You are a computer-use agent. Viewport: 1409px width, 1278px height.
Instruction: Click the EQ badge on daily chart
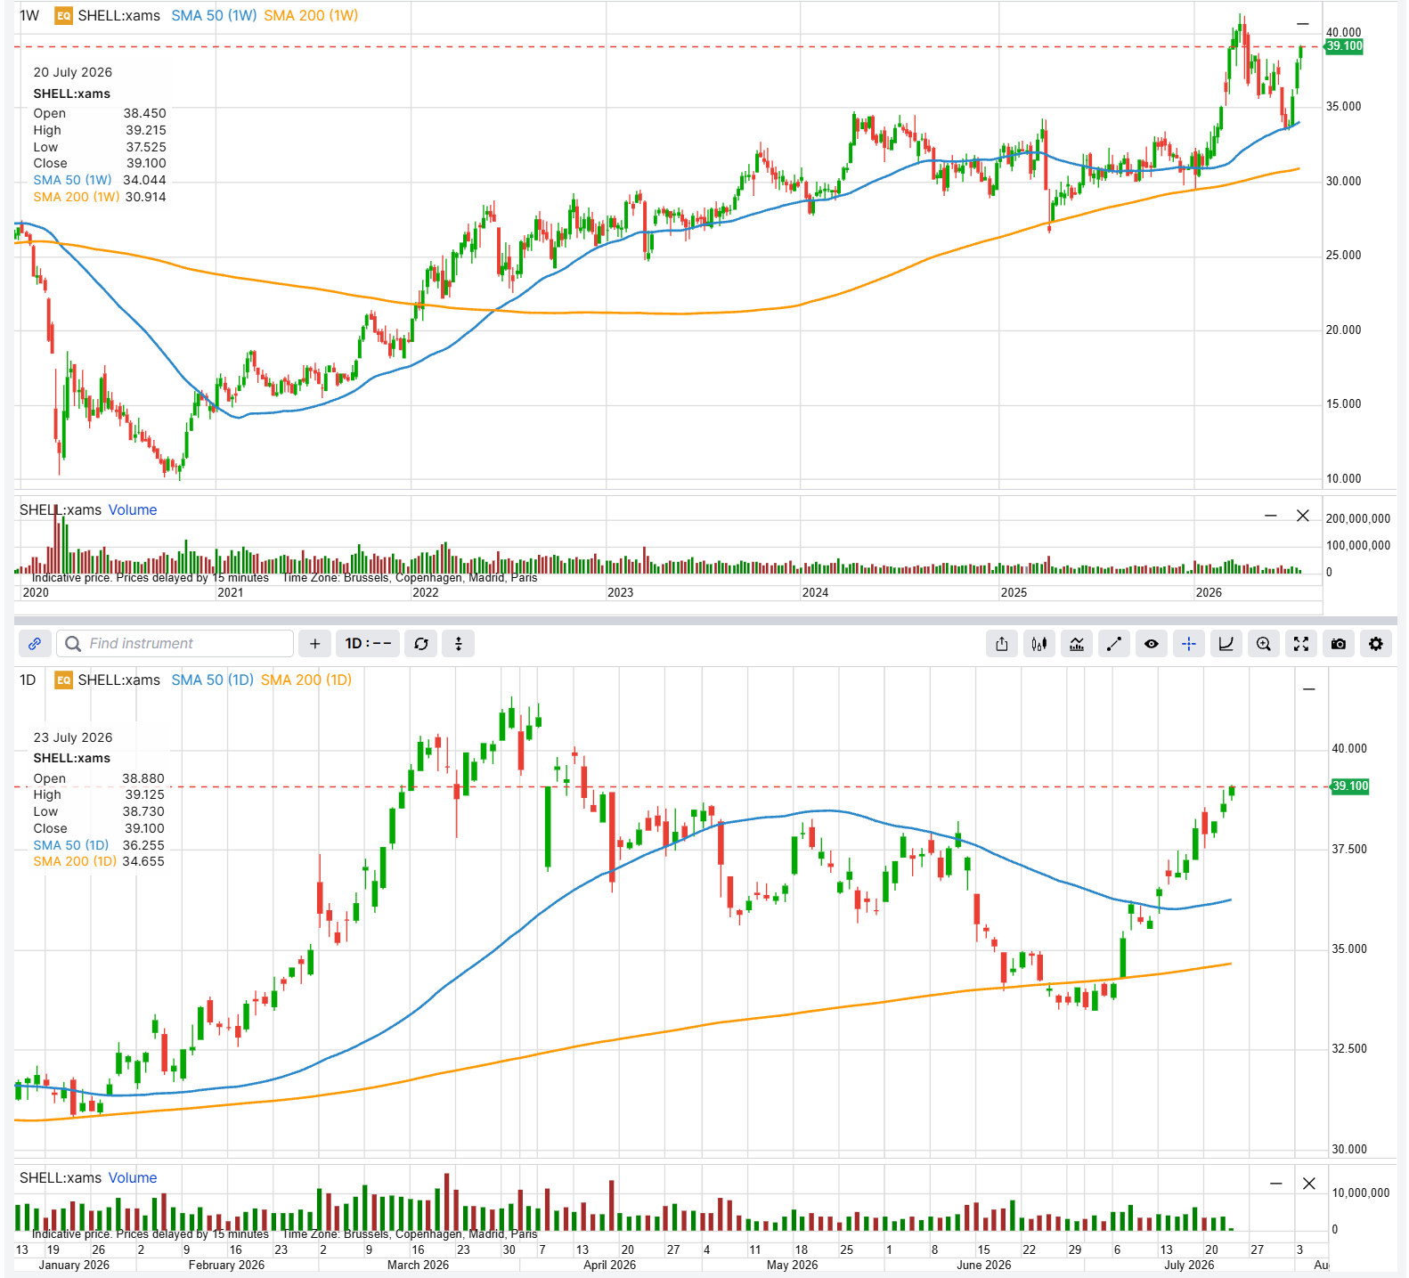click(63, 680)
